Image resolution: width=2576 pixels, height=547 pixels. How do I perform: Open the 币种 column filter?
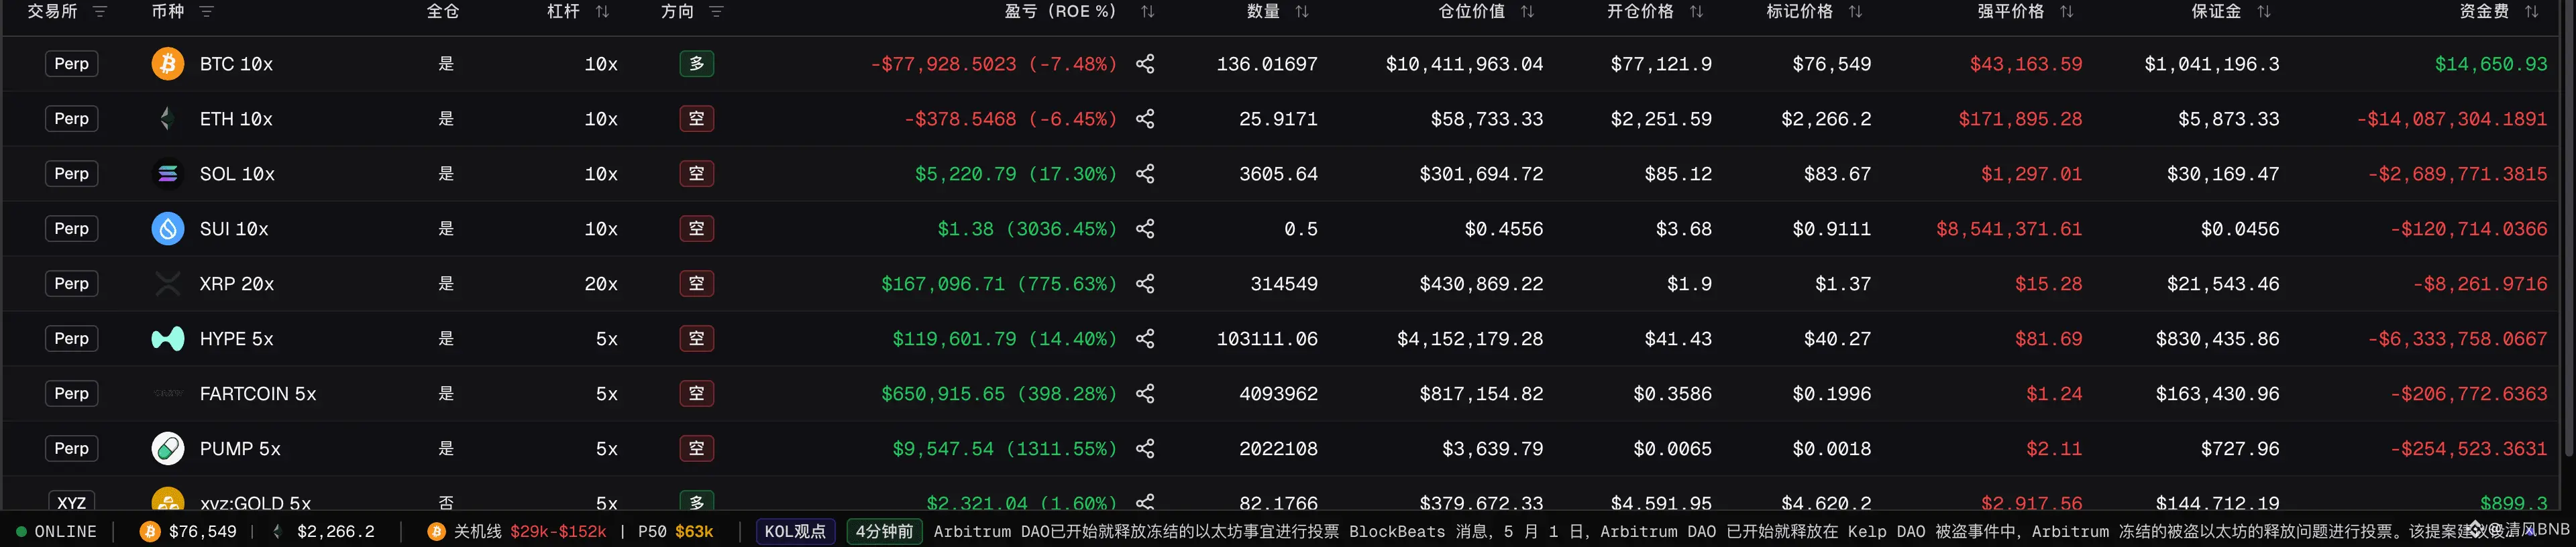click(x=207, y=12)
